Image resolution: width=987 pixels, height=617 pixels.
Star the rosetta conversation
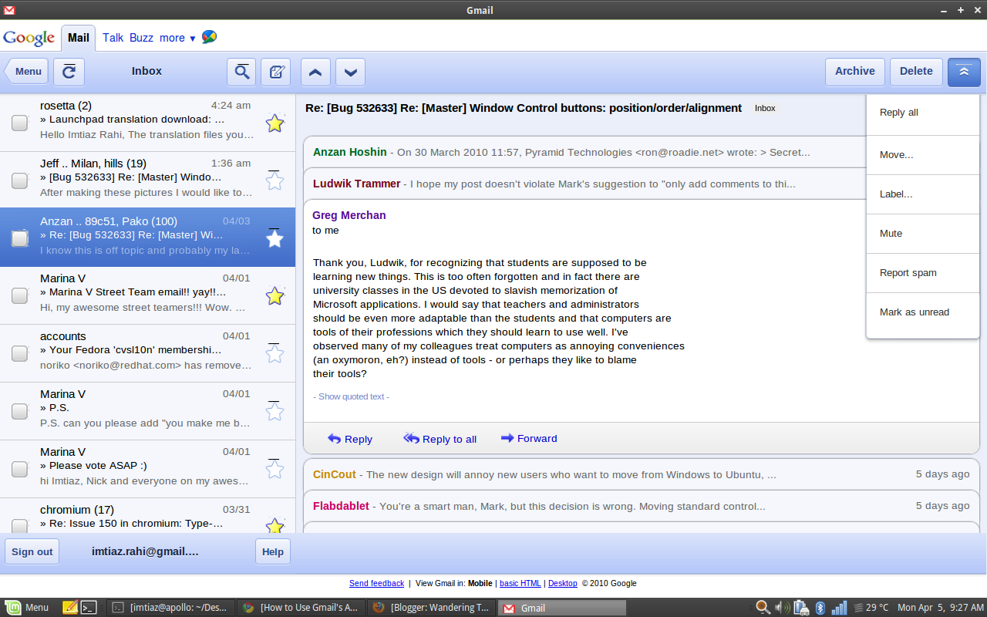[x=275, y=123]
